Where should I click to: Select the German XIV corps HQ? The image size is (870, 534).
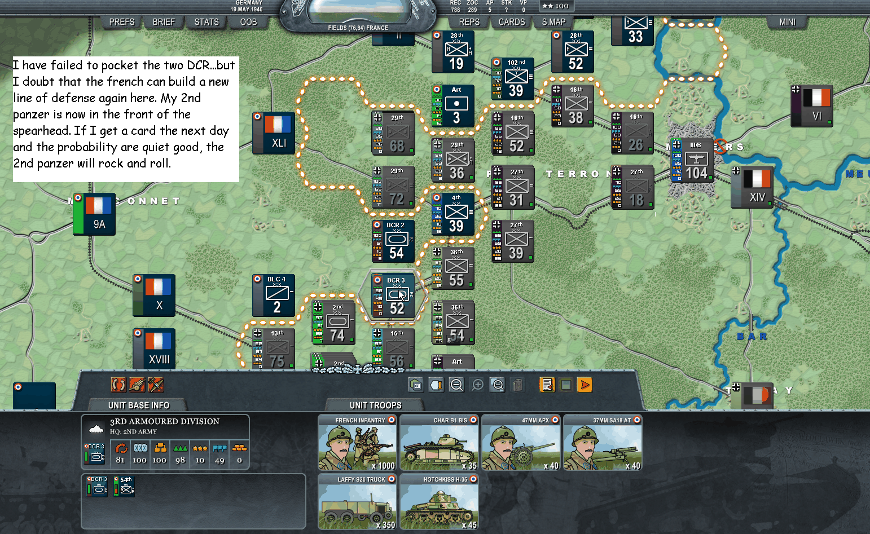[753, 187]
